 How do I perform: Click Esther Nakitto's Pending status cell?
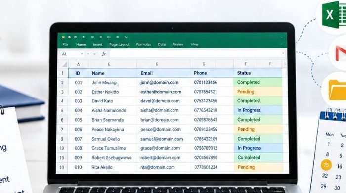pyautogui.click(x=258, y=92)
